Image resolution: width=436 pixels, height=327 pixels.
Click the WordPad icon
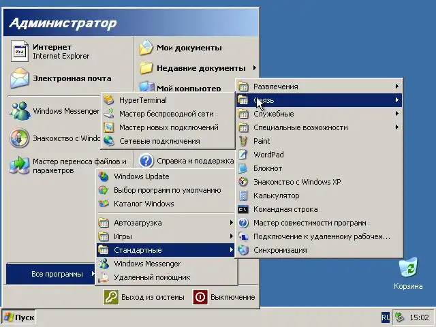click(243, 155)
